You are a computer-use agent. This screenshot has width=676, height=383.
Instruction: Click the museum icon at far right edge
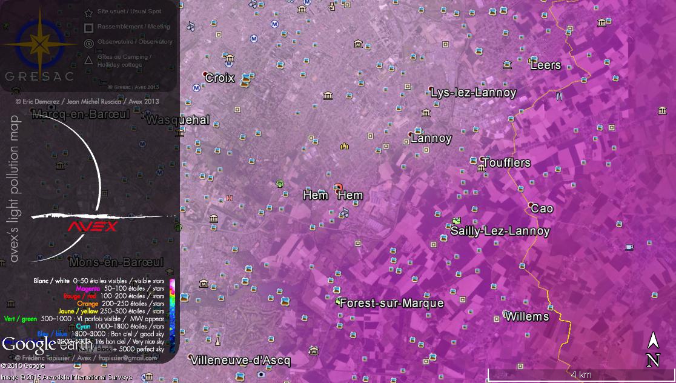[x=662, y=110]
